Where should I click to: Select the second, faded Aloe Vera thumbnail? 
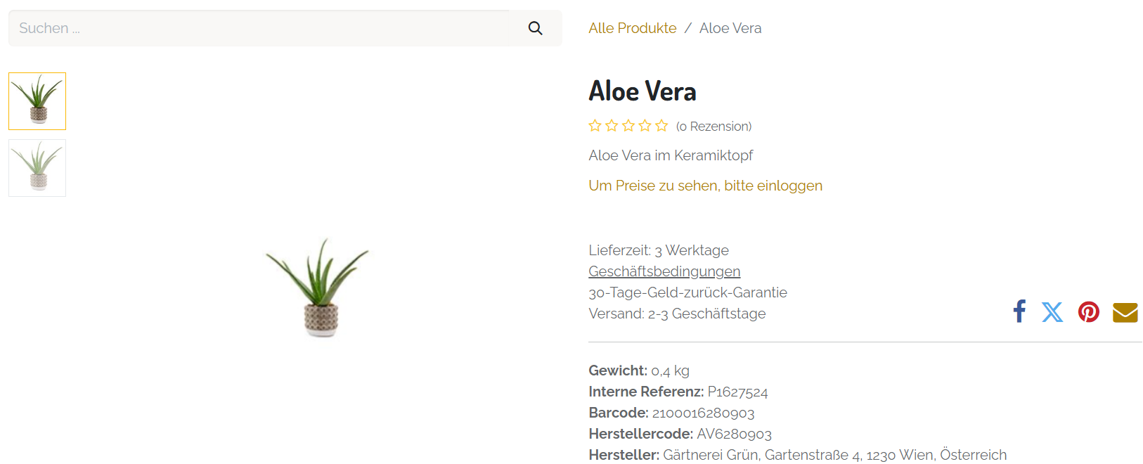tap(37, 168)
